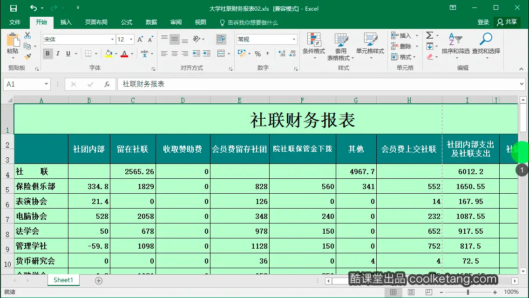Switch to Page Layout view in status bar

tap(411, 292)
